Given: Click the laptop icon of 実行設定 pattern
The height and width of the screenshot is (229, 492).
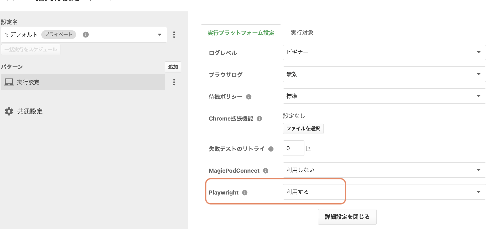Looking at the screenshot, I should click(9, 82).
